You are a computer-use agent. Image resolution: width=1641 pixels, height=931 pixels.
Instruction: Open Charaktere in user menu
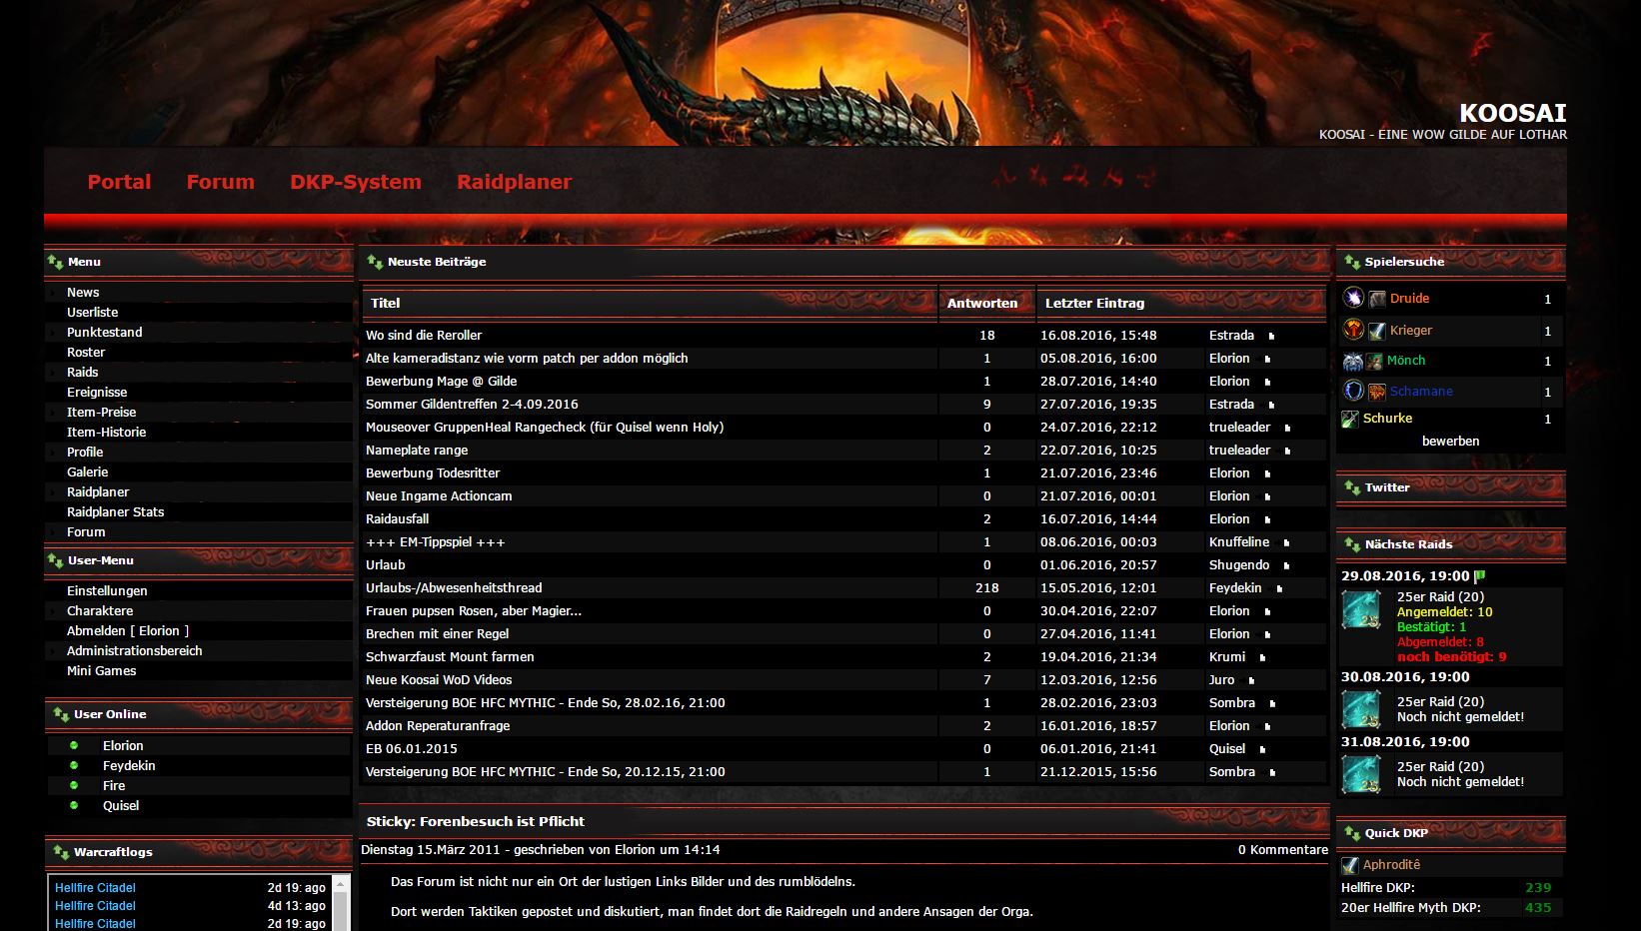[x=100, y=611]
